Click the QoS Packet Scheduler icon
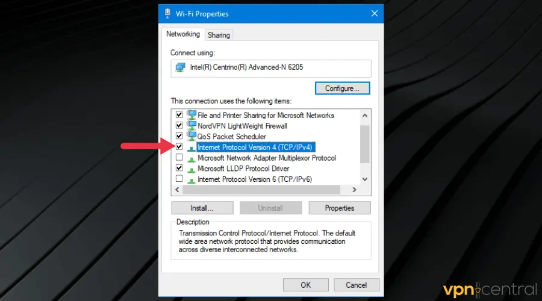Viewport: 542px width, 301px height. [192, 137]
